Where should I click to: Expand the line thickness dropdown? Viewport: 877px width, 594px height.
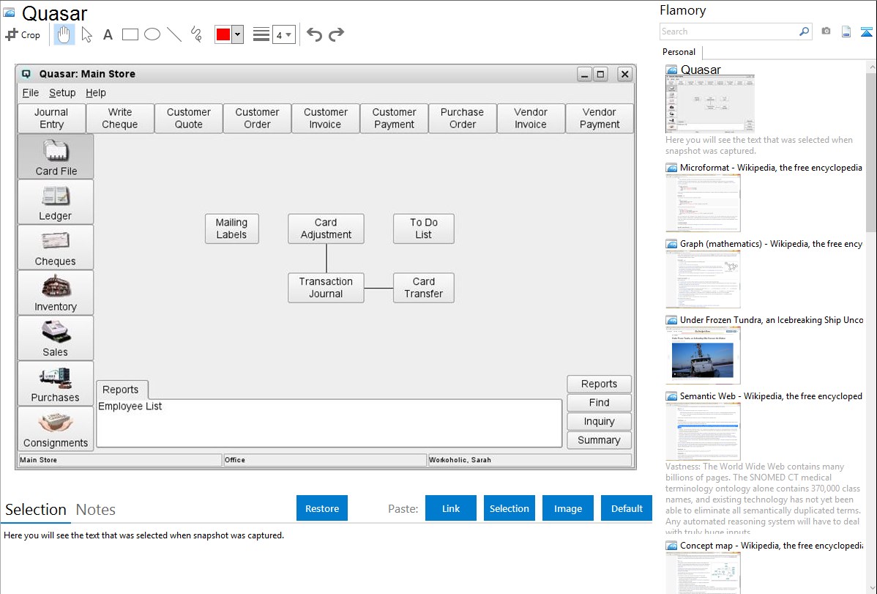pos(283,34)
